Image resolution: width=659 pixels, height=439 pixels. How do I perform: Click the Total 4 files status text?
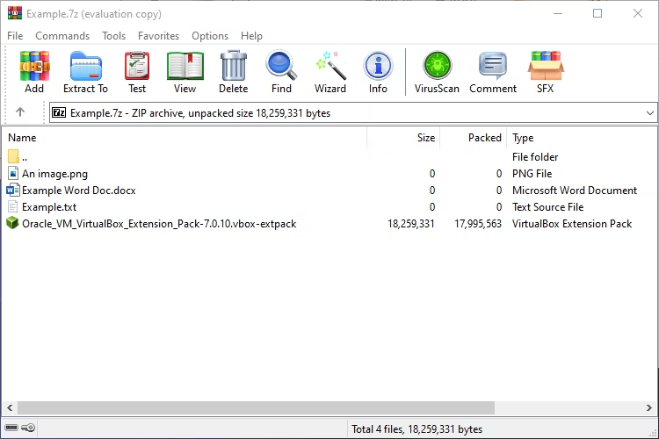click(x=416, y=429)
